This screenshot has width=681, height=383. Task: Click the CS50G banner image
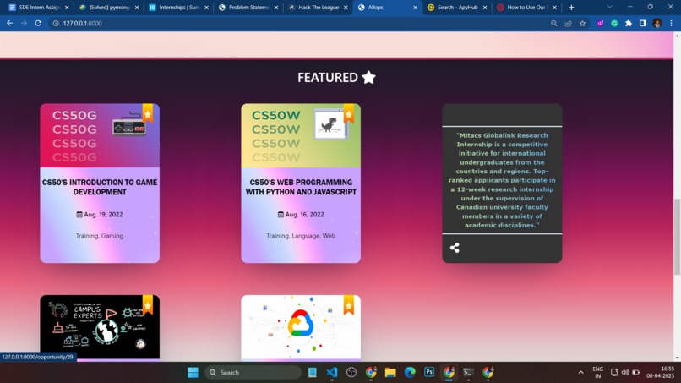(x=100, y=135)
